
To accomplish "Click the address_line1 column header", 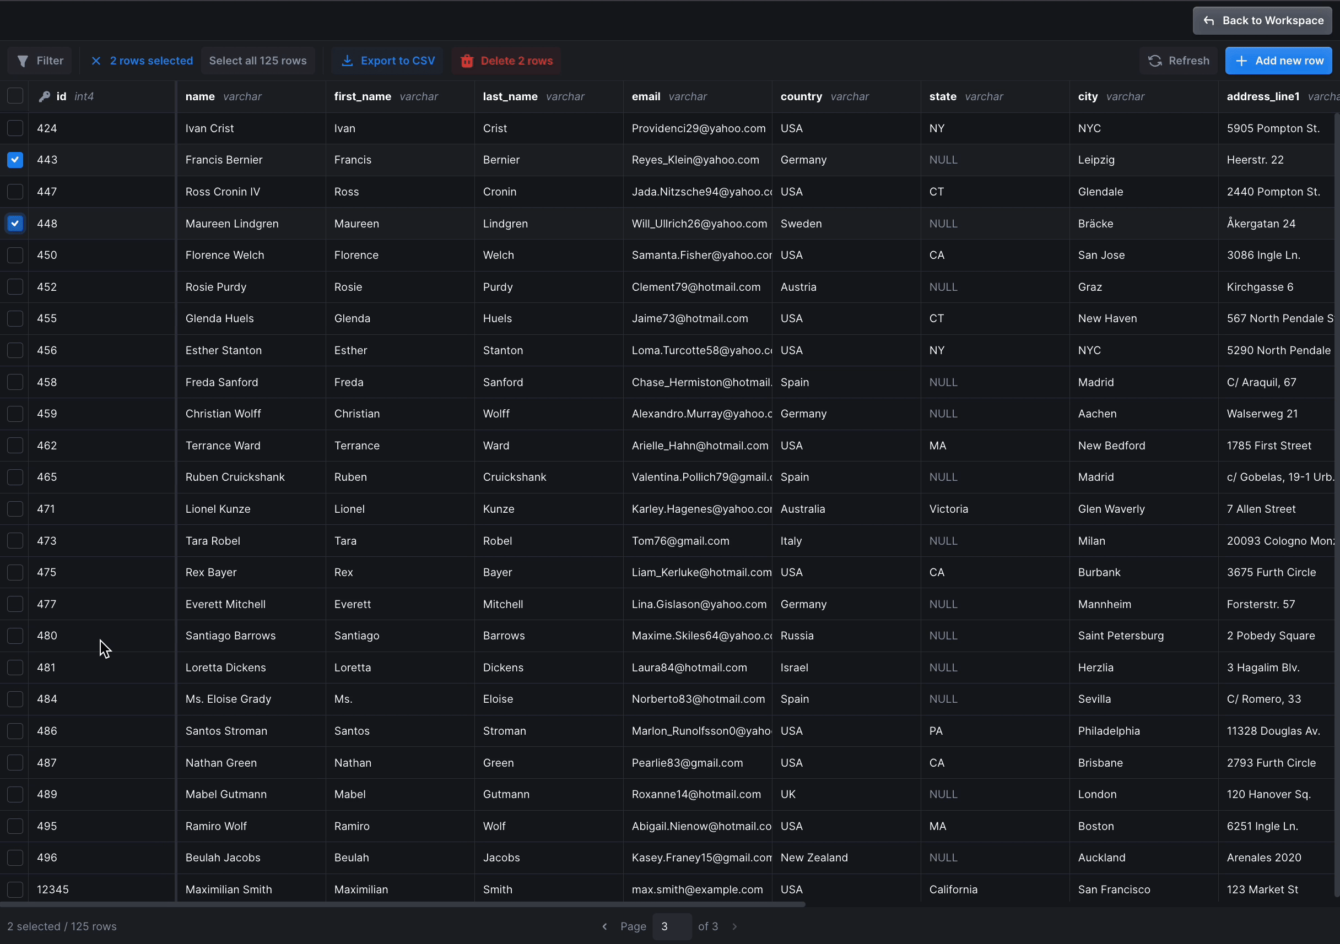I will [x=1279, y=96].
